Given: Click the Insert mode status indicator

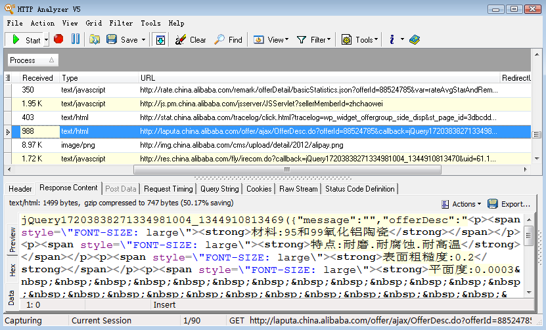Looking at the screenshot, I should [x=164, y=305].
